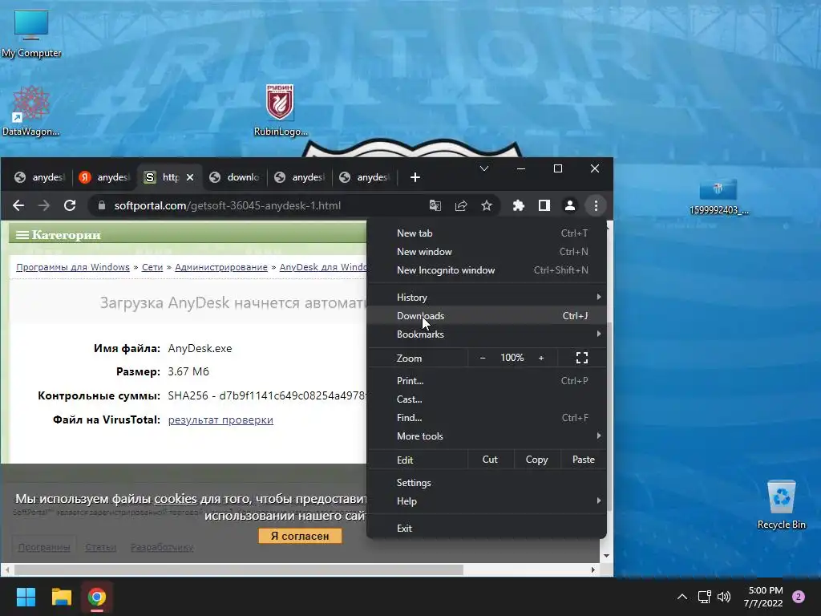Open результат проверки VirusTotal link
This screenshot has width=821, height=616.
(x=220, y=419)
